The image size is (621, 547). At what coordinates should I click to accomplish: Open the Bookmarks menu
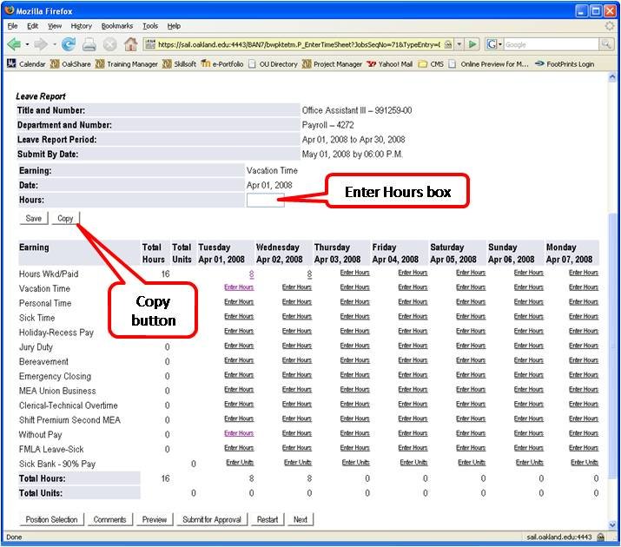(x=116, y=26)
